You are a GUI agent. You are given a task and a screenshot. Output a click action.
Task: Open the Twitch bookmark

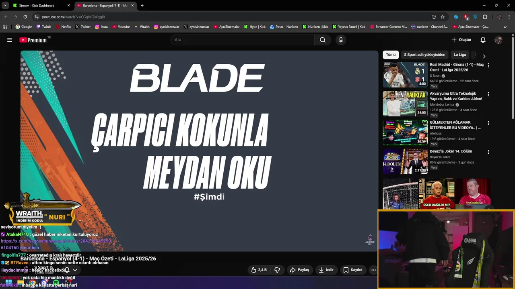[x=44, y=26]
